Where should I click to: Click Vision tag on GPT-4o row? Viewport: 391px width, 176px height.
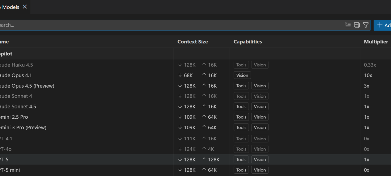[x=260, y=149]
